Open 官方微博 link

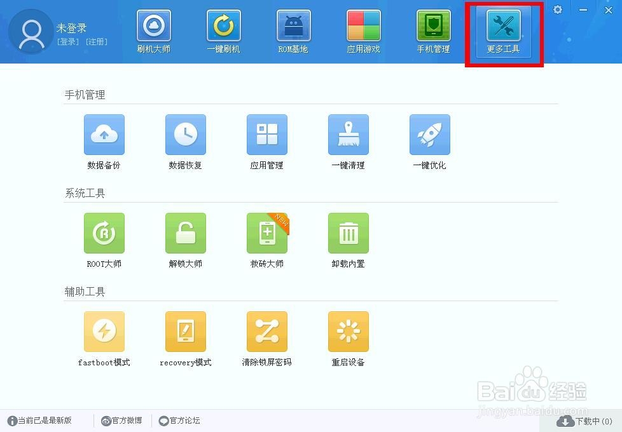(121, 421)
